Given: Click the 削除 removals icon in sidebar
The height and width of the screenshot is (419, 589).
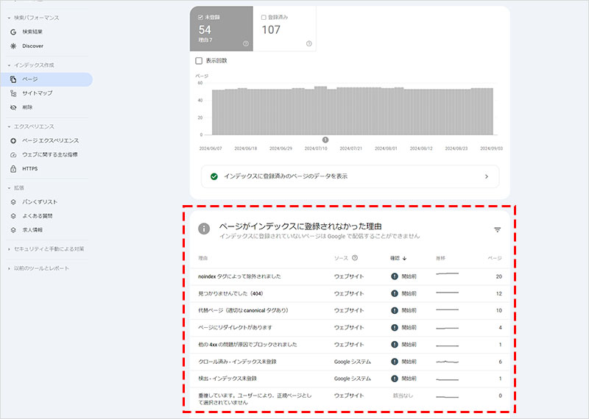Looking at the screenshot, I should pos(13,107).
